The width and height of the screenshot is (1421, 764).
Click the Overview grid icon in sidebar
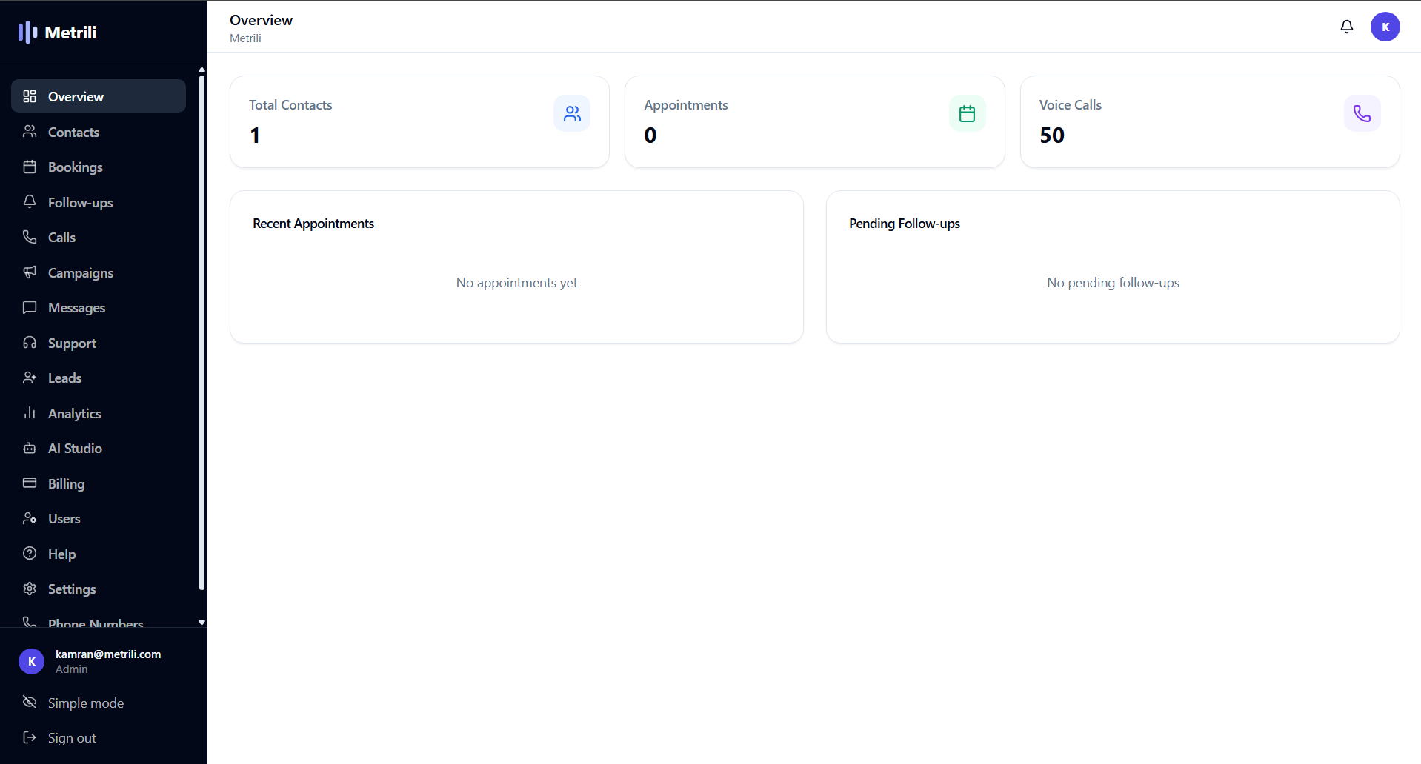click(x=30, y=96)
